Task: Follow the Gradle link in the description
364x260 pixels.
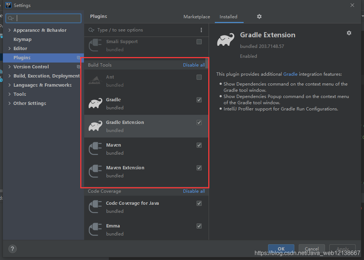Action: coord(290,74)
